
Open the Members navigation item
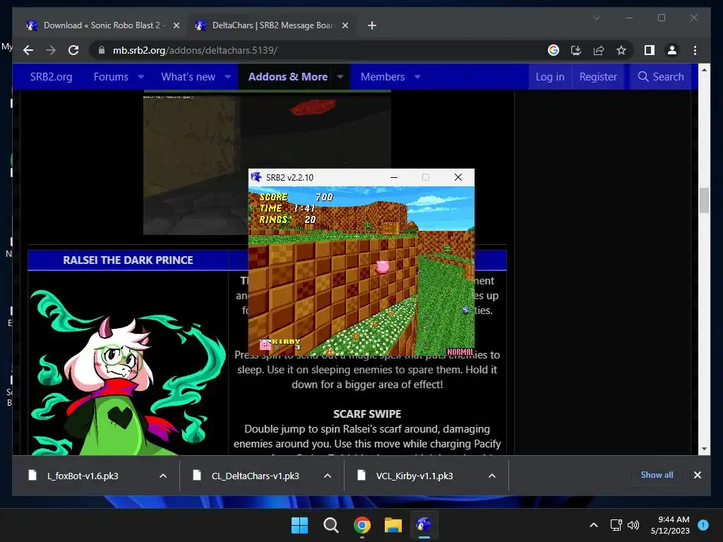pos(382,76)
